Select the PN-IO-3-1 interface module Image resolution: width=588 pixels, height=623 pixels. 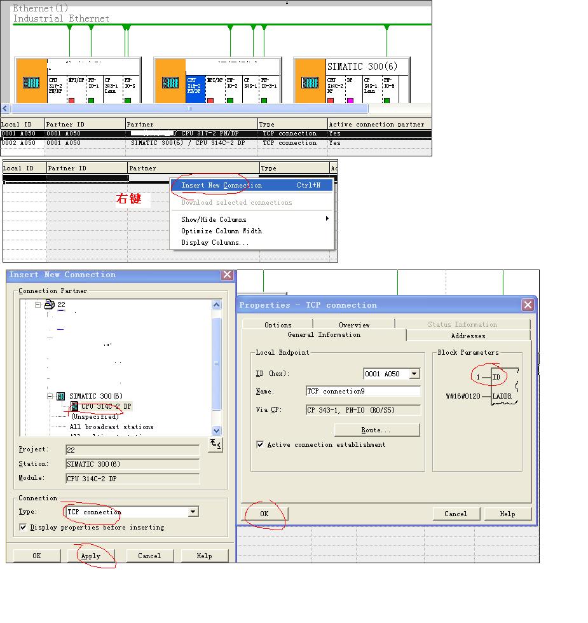(x=270, y=89)
